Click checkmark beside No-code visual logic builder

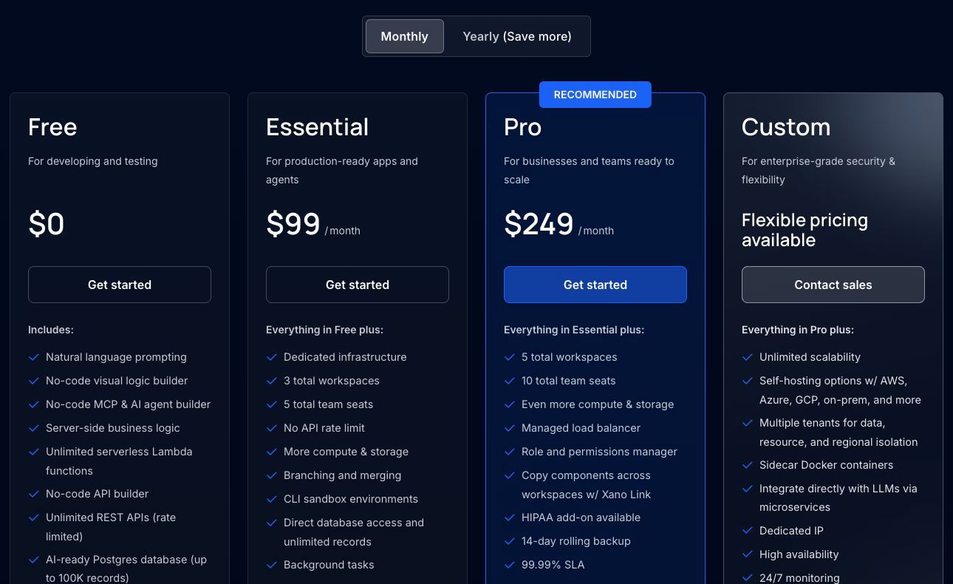tap(33, 381)
